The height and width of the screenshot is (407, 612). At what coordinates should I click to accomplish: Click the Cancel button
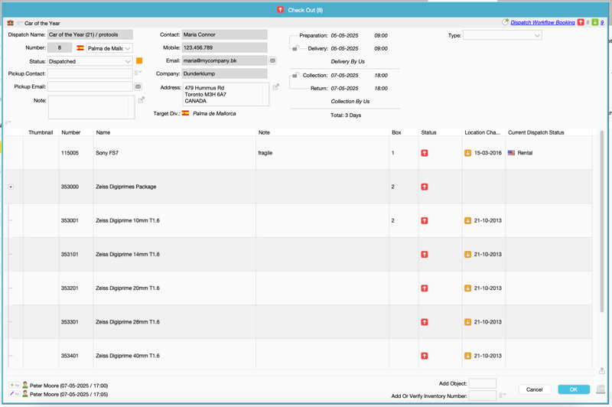[534, 389]
